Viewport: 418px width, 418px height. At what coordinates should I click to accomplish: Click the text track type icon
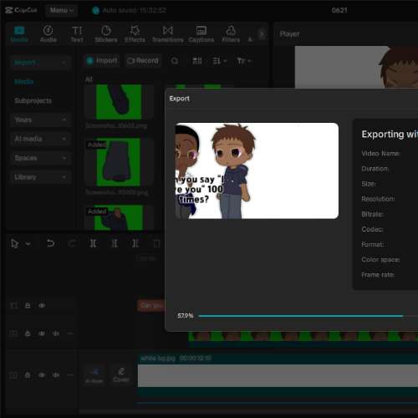point(14,306)
